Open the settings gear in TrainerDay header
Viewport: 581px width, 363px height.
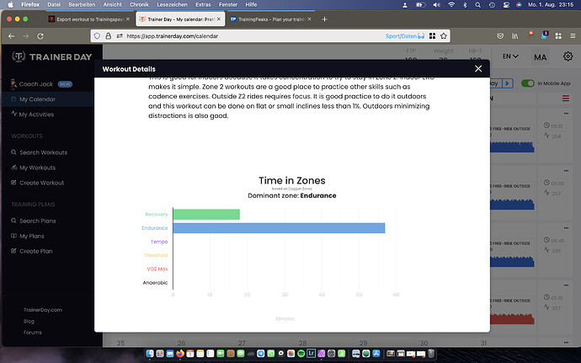click(x=568, y=56)
